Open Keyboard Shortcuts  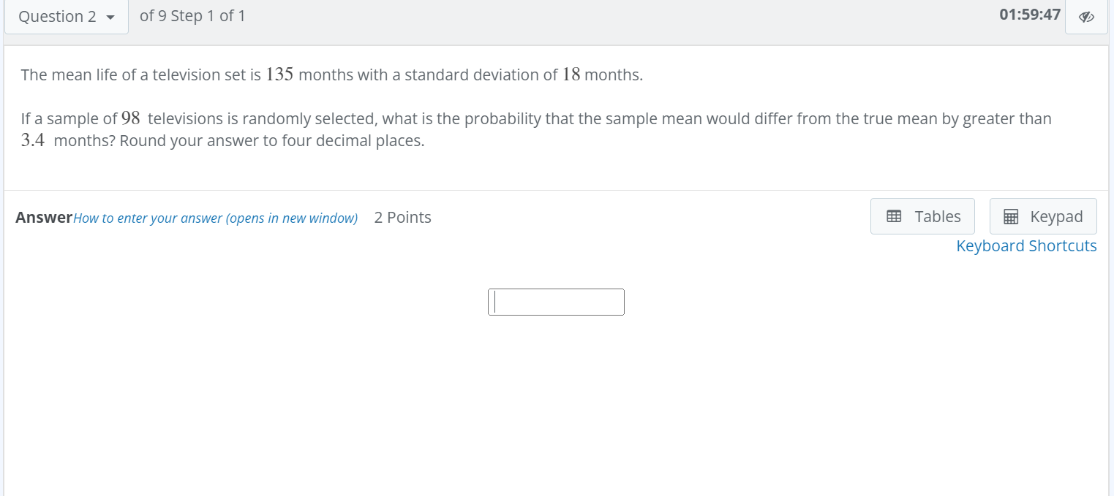(1026, 245)
